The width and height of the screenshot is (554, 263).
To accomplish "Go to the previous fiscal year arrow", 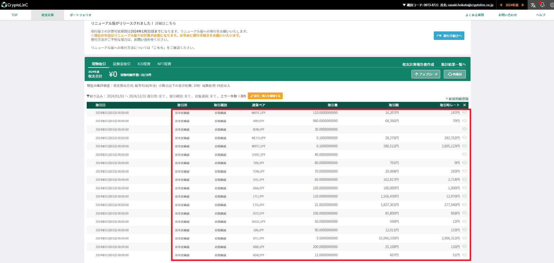I will point(501,5).
